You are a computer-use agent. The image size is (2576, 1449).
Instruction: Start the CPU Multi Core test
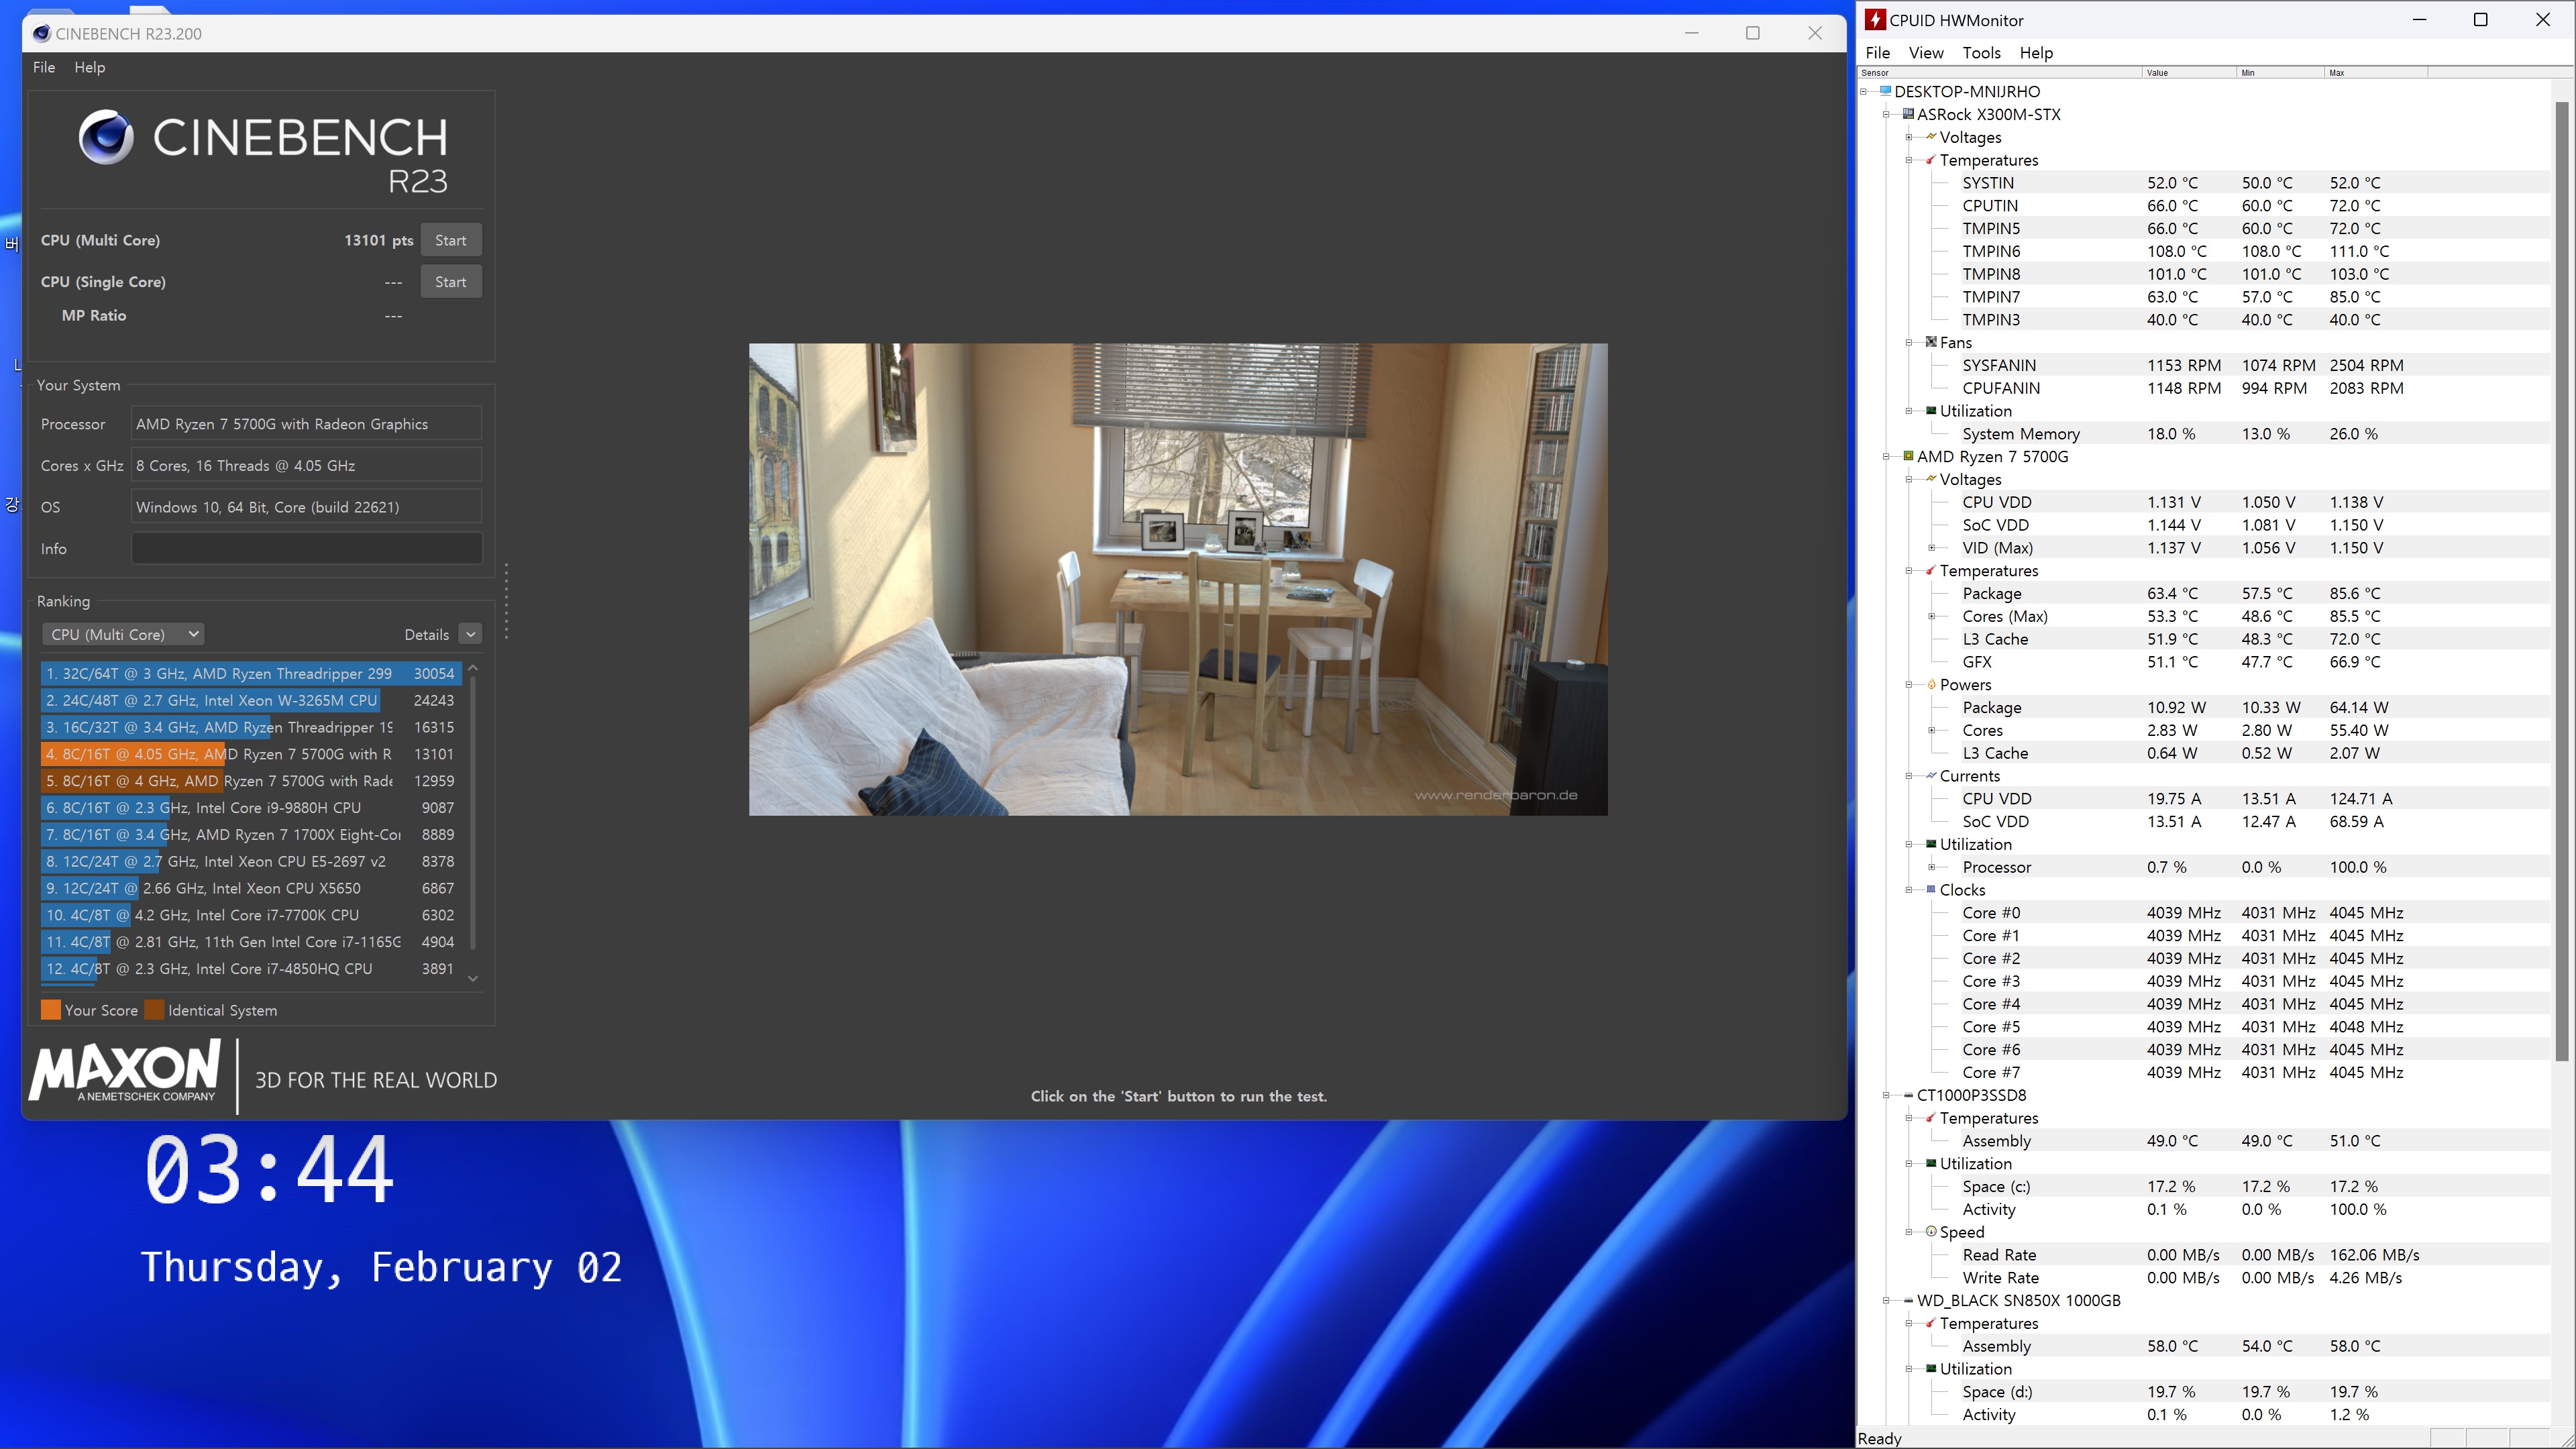coord(450,240)
